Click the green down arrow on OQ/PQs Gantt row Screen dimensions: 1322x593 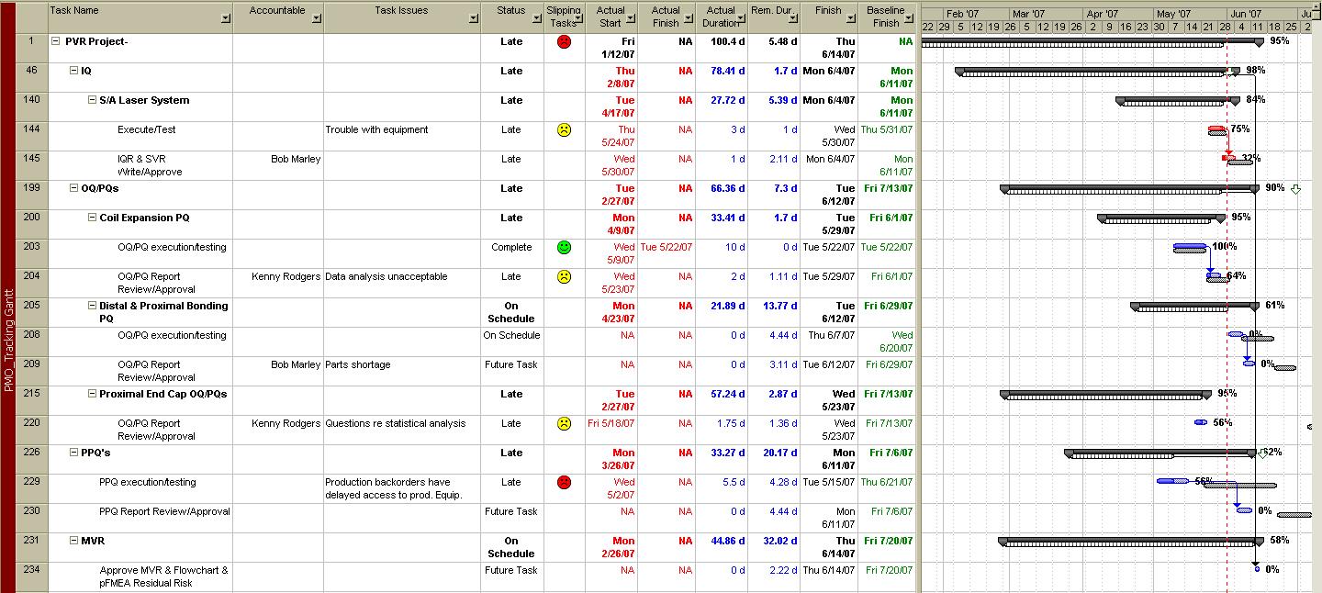[1295, 189]
